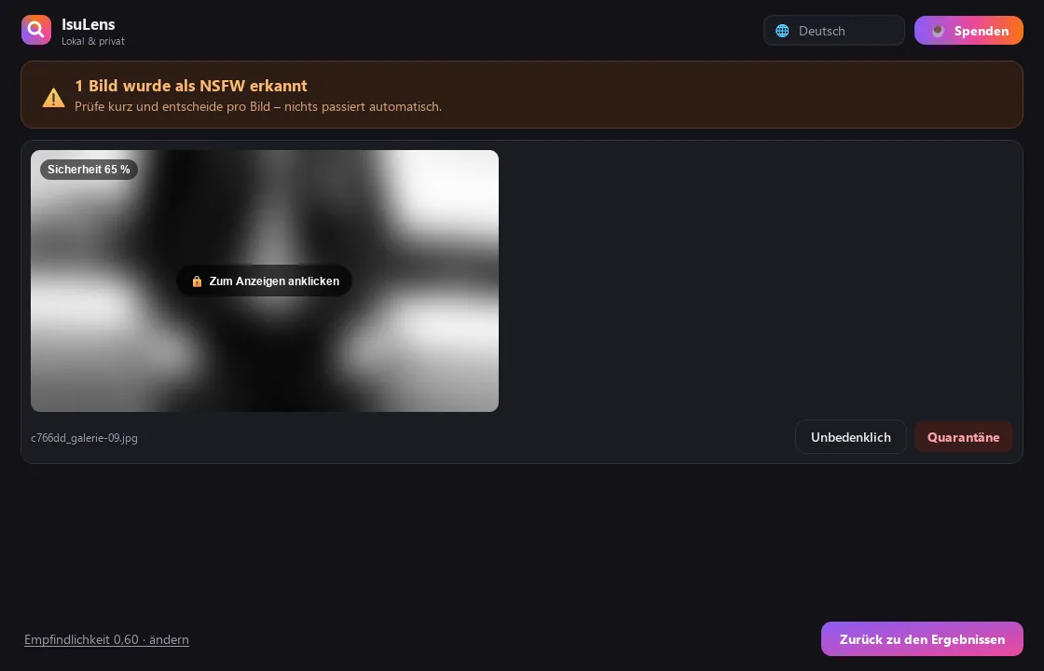Click the IsuLens magnifier logo icon

pyautogui.click(x=36, y=30)
